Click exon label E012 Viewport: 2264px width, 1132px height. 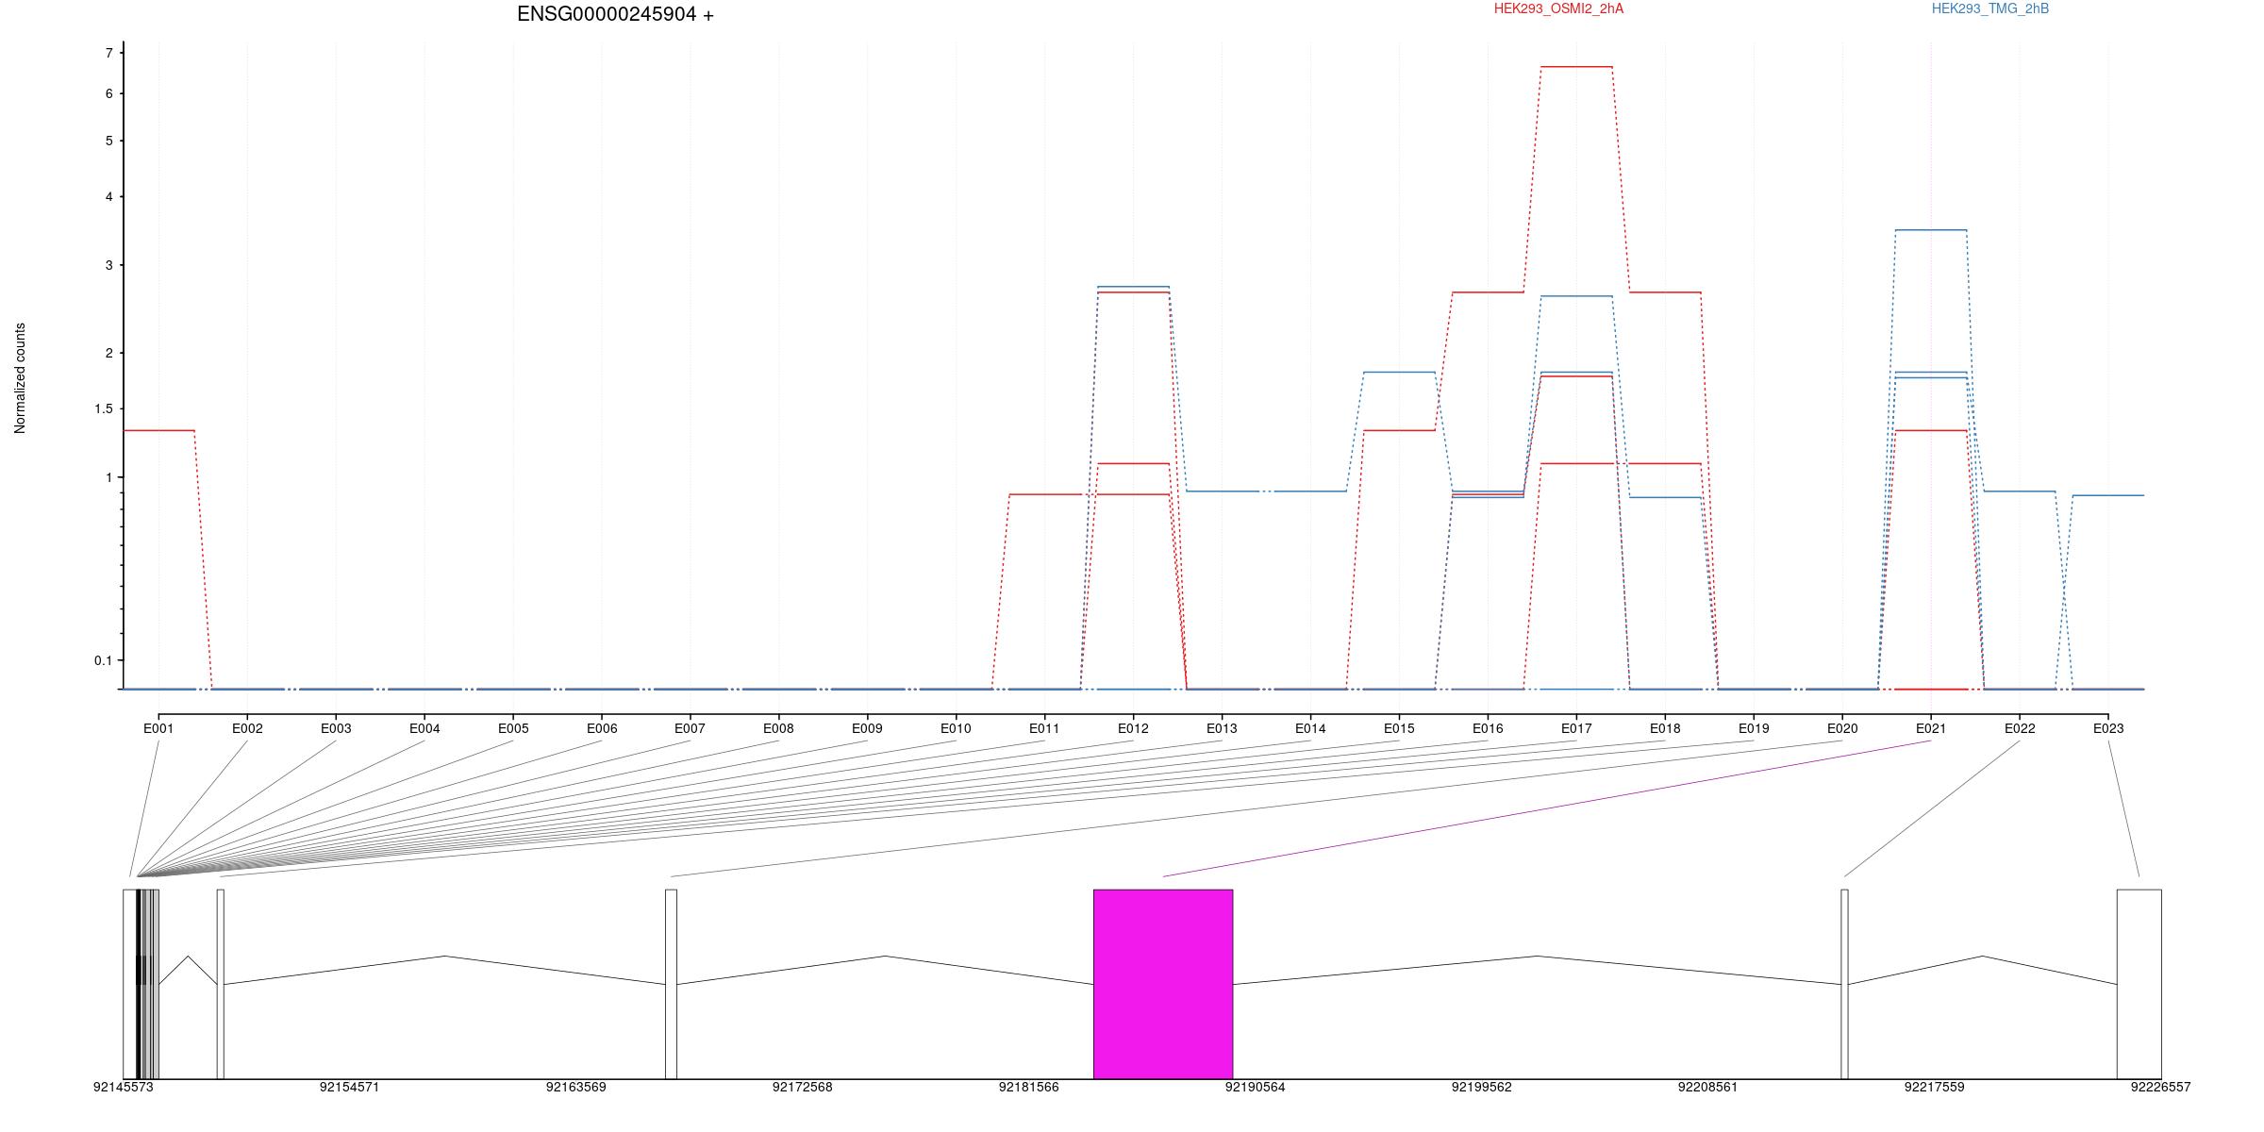[x=1133, y=728]
